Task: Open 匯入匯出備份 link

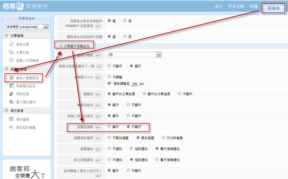Action: coord(26,102)
